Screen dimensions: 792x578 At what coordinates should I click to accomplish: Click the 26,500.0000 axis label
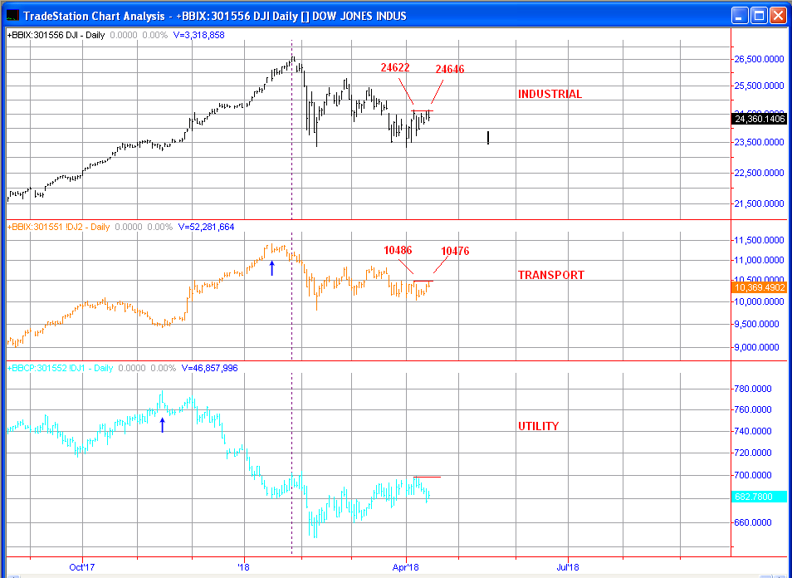(759, 59)
